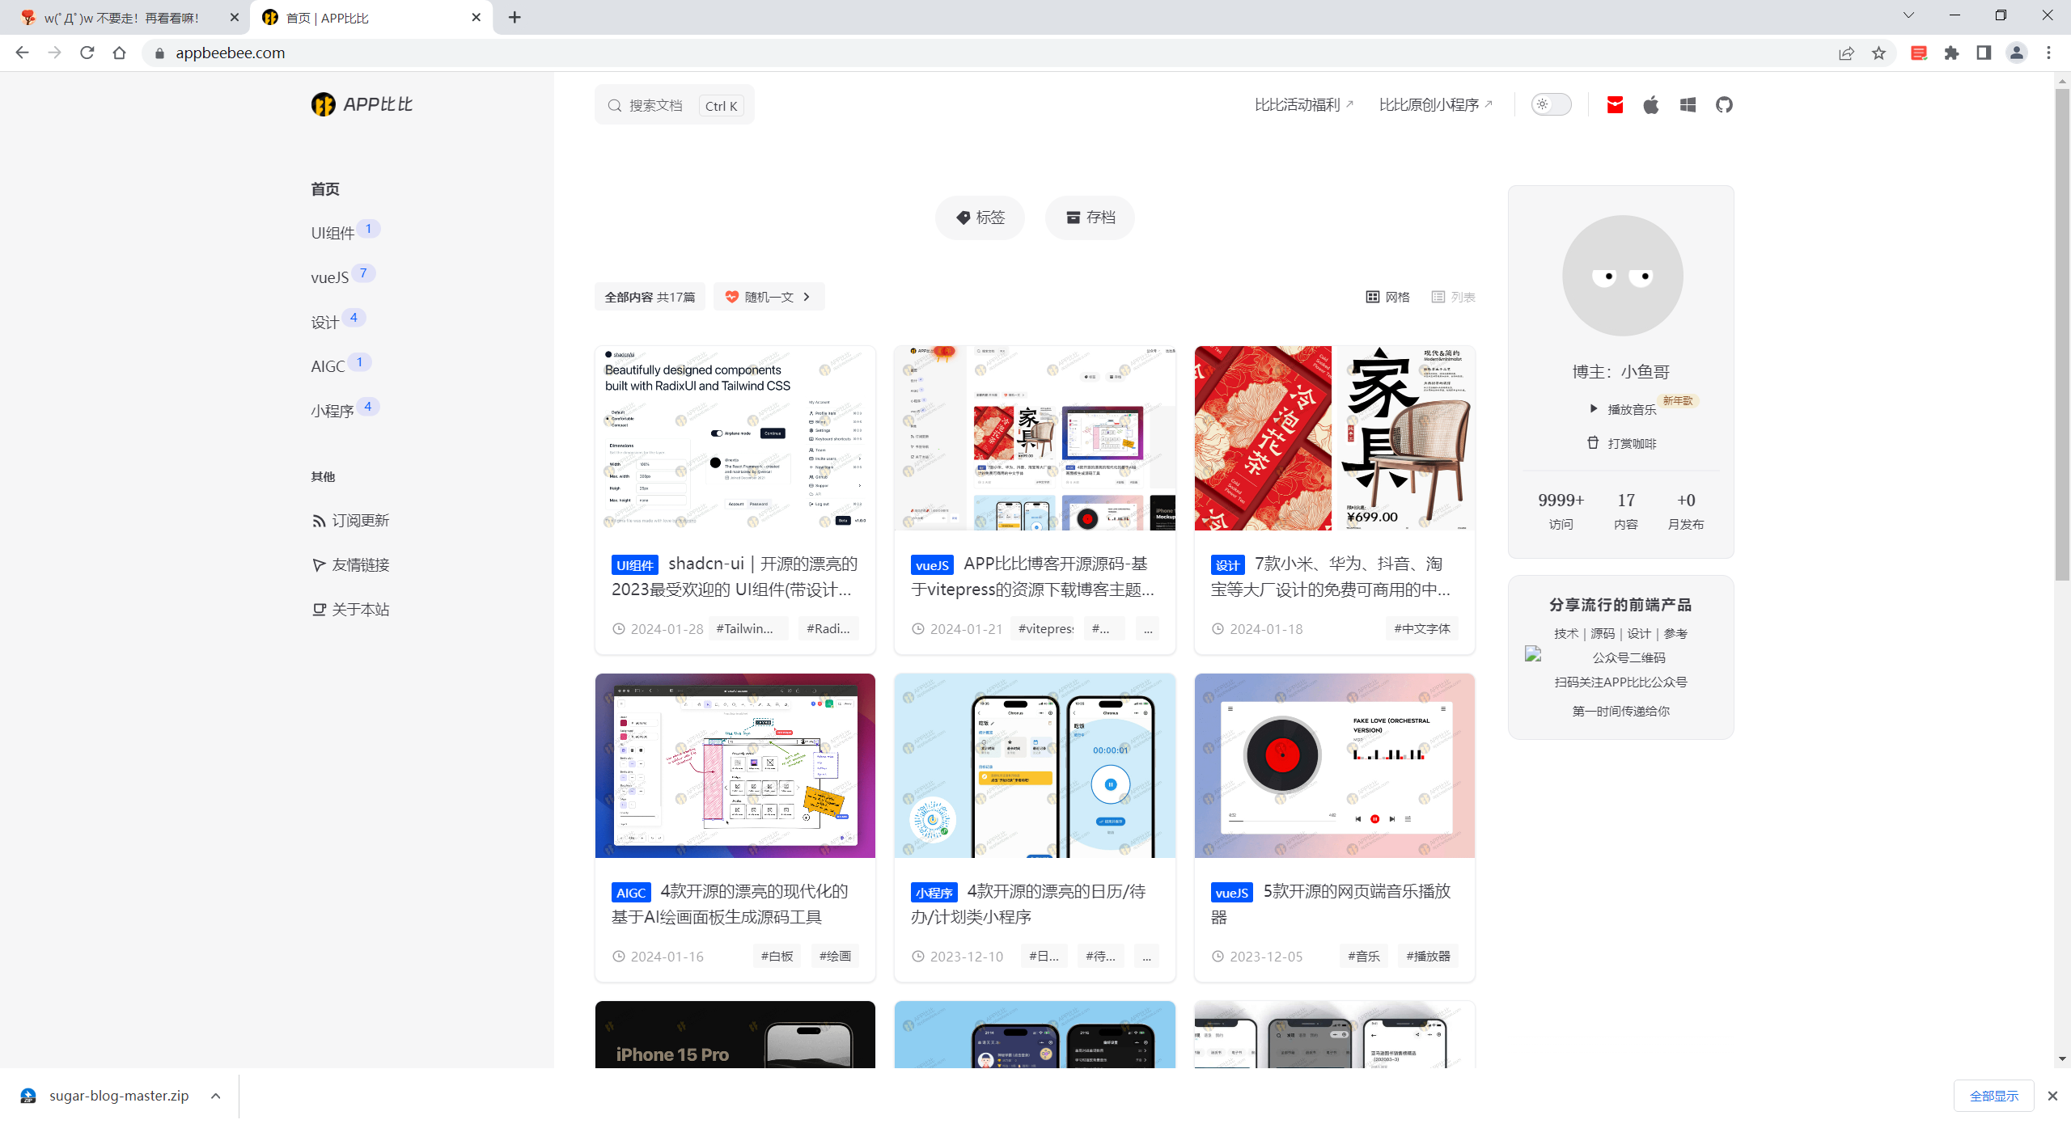Click 随机一文 random article button
Image resolution: width=2071 pixels, height=1124 pixels.
point(769,297)
